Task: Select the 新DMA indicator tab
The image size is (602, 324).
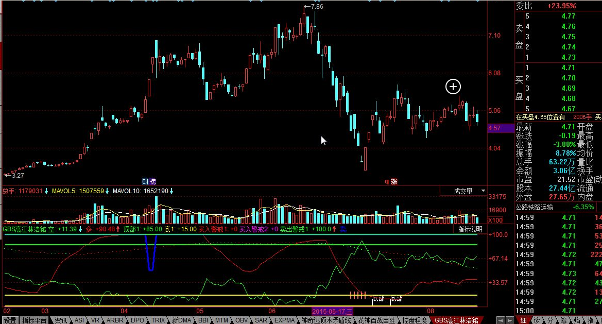Action: click(181, 320)
